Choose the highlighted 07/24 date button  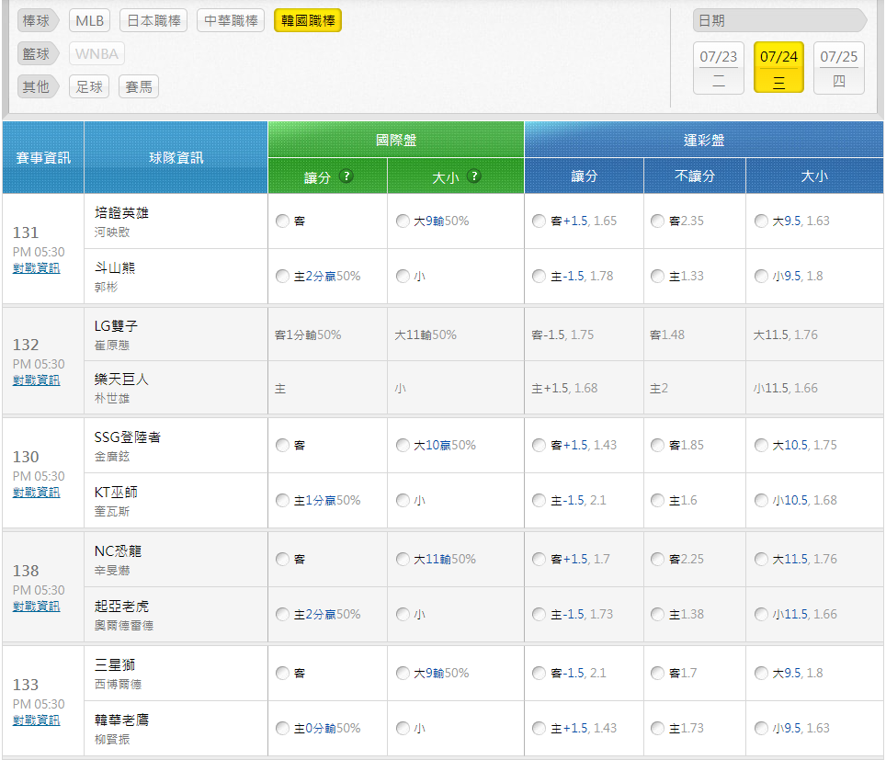(778, 68)
